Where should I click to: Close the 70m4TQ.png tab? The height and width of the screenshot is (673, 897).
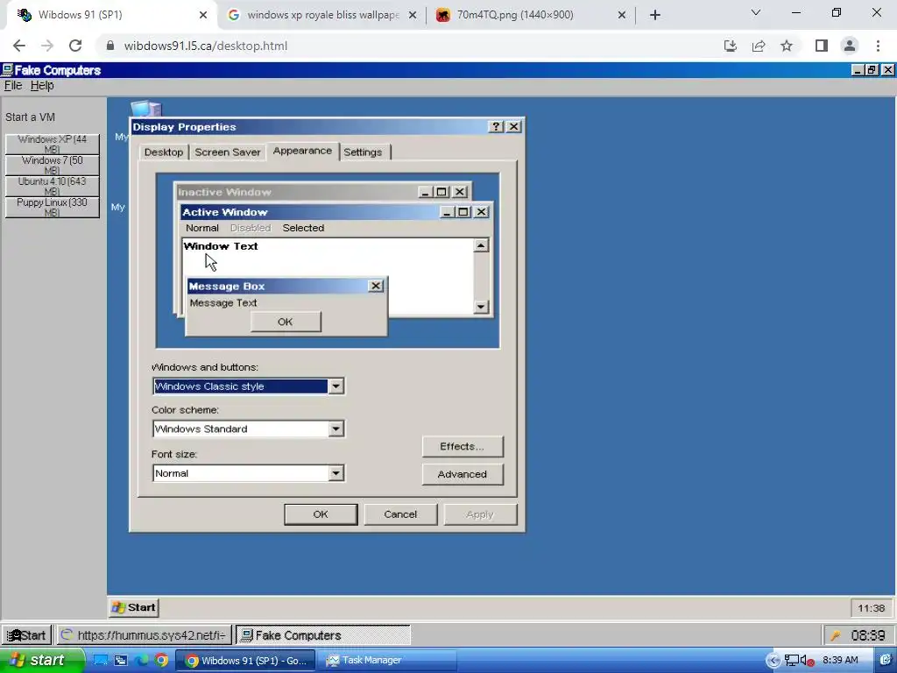[x=622, y=15]
